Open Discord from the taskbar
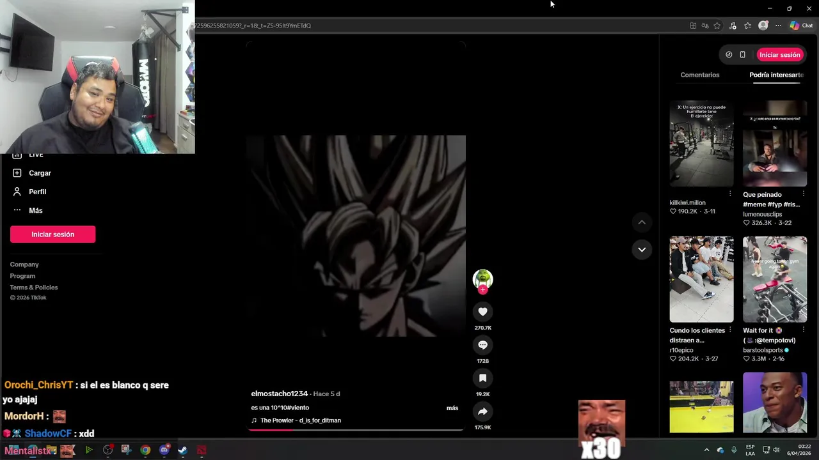The height and width of the screenshot is (460, 819). [x=164, y=450]
